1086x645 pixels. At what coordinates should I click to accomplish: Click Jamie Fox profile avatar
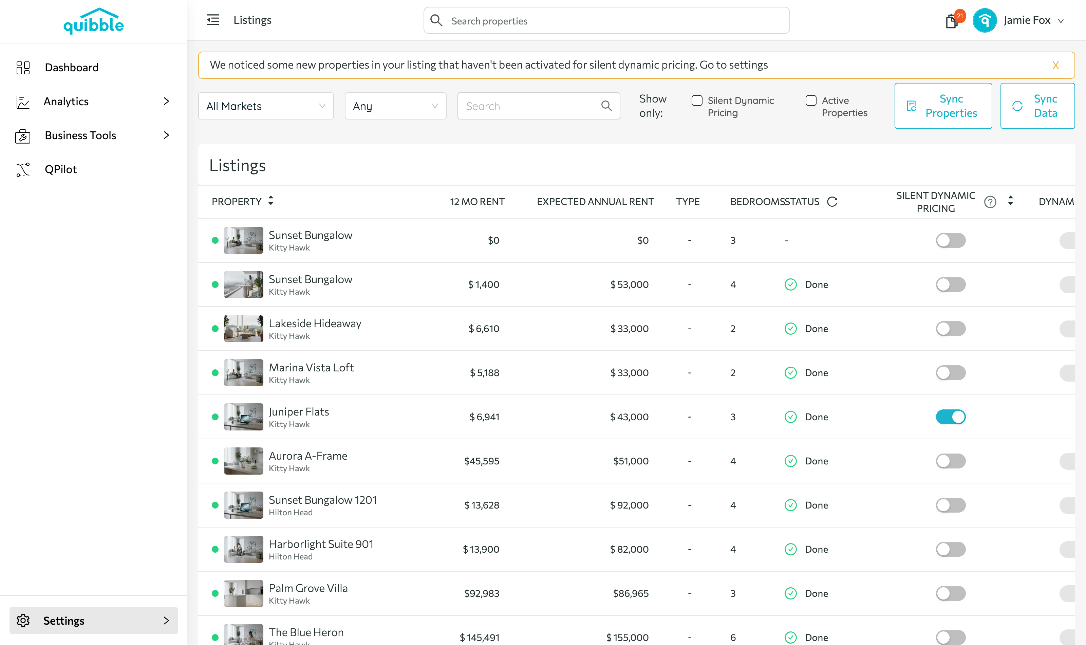pos(984,20)
